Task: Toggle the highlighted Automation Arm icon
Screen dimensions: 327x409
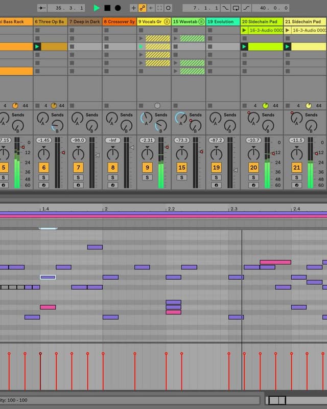Action: (142, 8)
